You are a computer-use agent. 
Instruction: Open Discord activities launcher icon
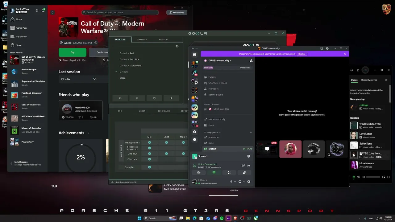pos(229,172)
